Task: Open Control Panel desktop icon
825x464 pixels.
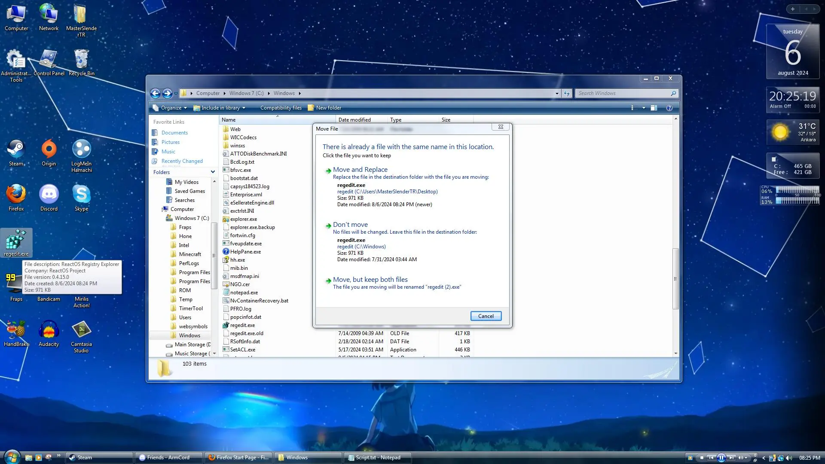Action: 49,63
